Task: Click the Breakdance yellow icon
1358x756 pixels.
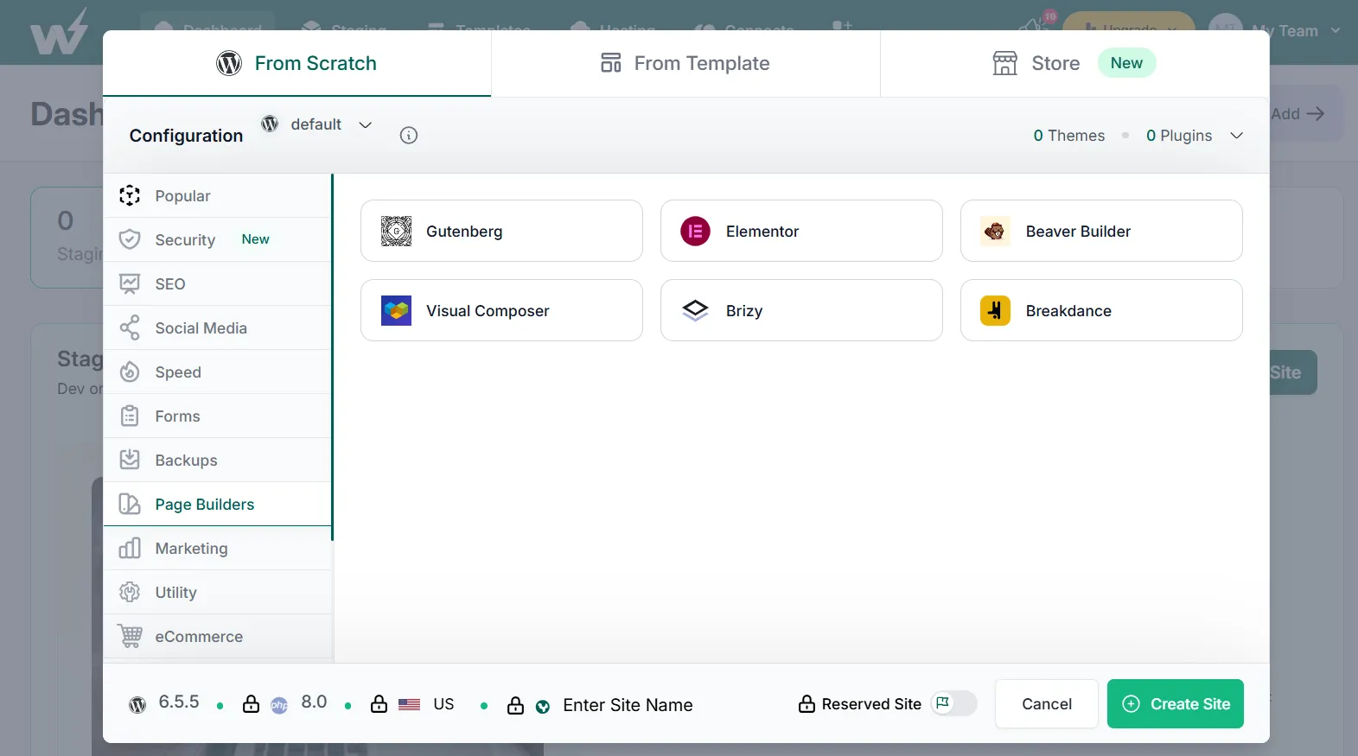Action: coord(995,311)
